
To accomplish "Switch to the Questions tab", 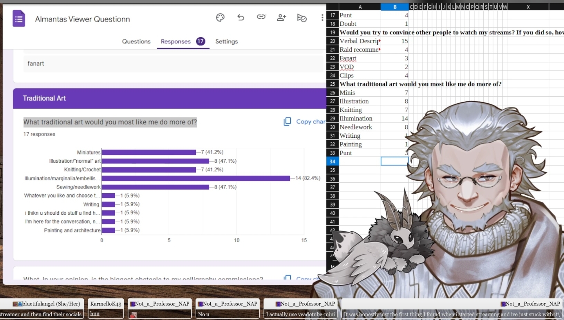I will pos(136,41).
